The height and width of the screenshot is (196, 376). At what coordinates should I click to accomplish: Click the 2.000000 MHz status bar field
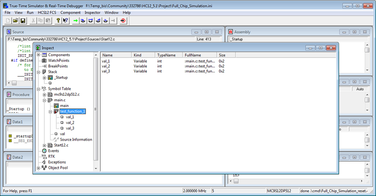click(196, 191)
